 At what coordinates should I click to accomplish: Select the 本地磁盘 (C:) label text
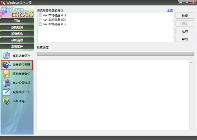tap(57, 15)
